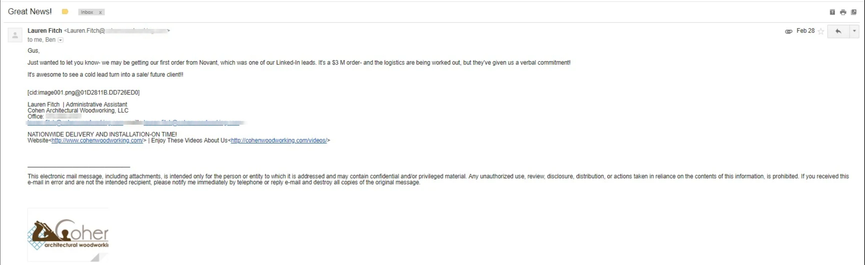Click the paperclip attachment icon
Image resolution: width=865 pixels, height=265 pixels.
click(x=788, y=32)
